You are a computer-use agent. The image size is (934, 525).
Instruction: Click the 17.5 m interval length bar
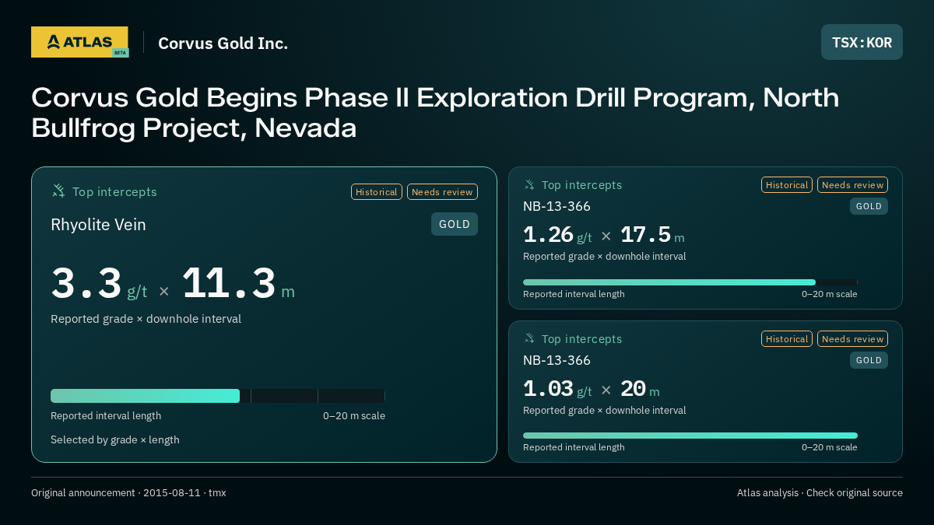click(x=690, y=282)
